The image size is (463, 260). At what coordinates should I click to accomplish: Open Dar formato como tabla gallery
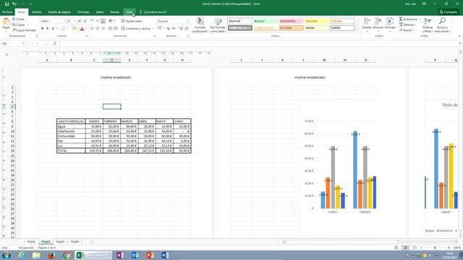[218, 25]
